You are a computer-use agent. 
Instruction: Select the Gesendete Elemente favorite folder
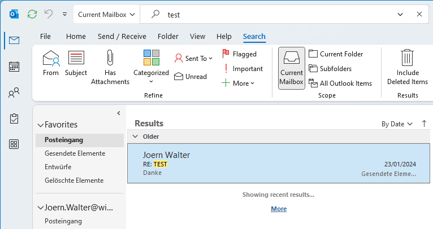point(75,153)
